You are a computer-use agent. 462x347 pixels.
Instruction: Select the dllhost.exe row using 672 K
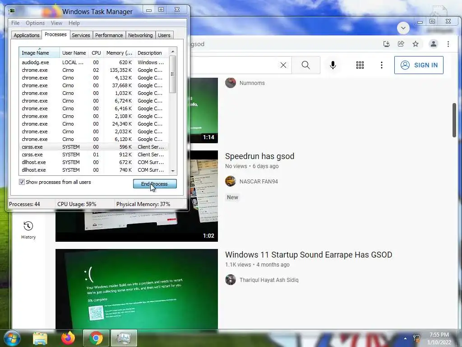[x=94, y=162]
